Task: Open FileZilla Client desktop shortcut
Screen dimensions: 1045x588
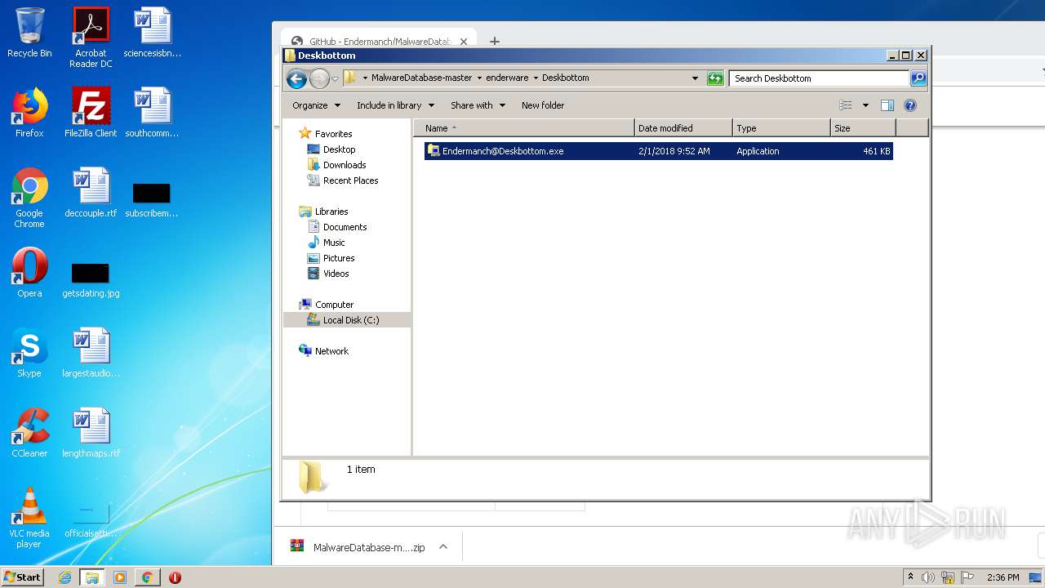Action: point(91,113)
